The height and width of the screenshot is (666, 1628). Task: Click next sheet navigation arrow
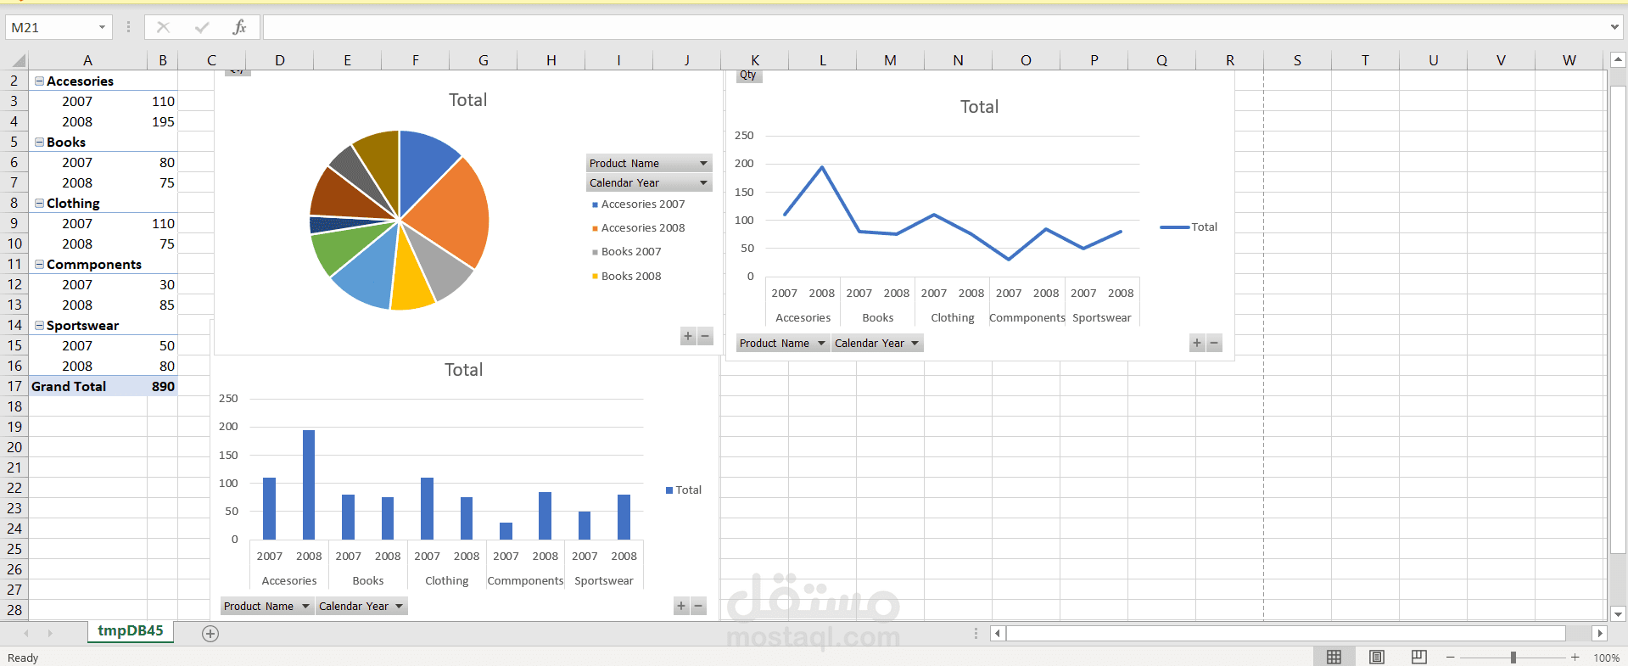pyautogui.click(x=50, y=633)
